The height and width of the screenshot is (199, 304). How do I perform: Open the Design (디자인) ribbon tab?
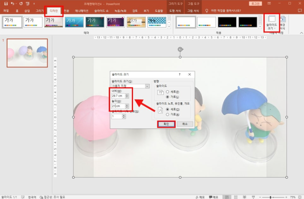53,11
